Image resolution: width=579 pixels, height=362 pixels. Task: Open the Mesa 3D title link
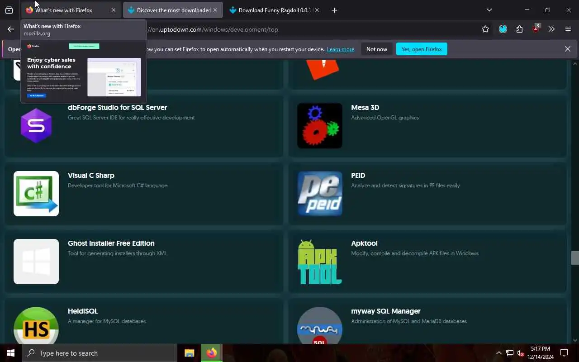365,108
